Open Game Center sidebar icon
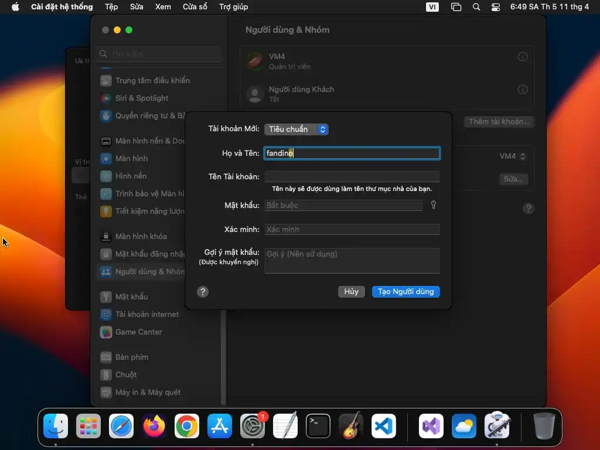 pyautogui.click(x=106, y=332)
